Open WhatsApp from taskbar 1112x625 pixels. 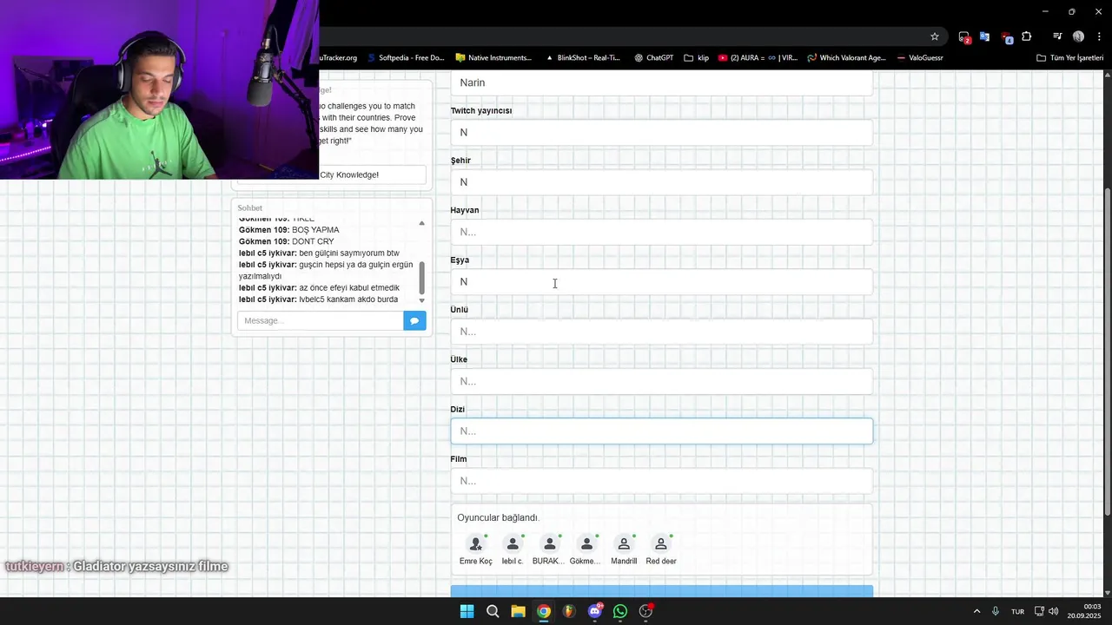pyautogui.click(x=620, y=611)
